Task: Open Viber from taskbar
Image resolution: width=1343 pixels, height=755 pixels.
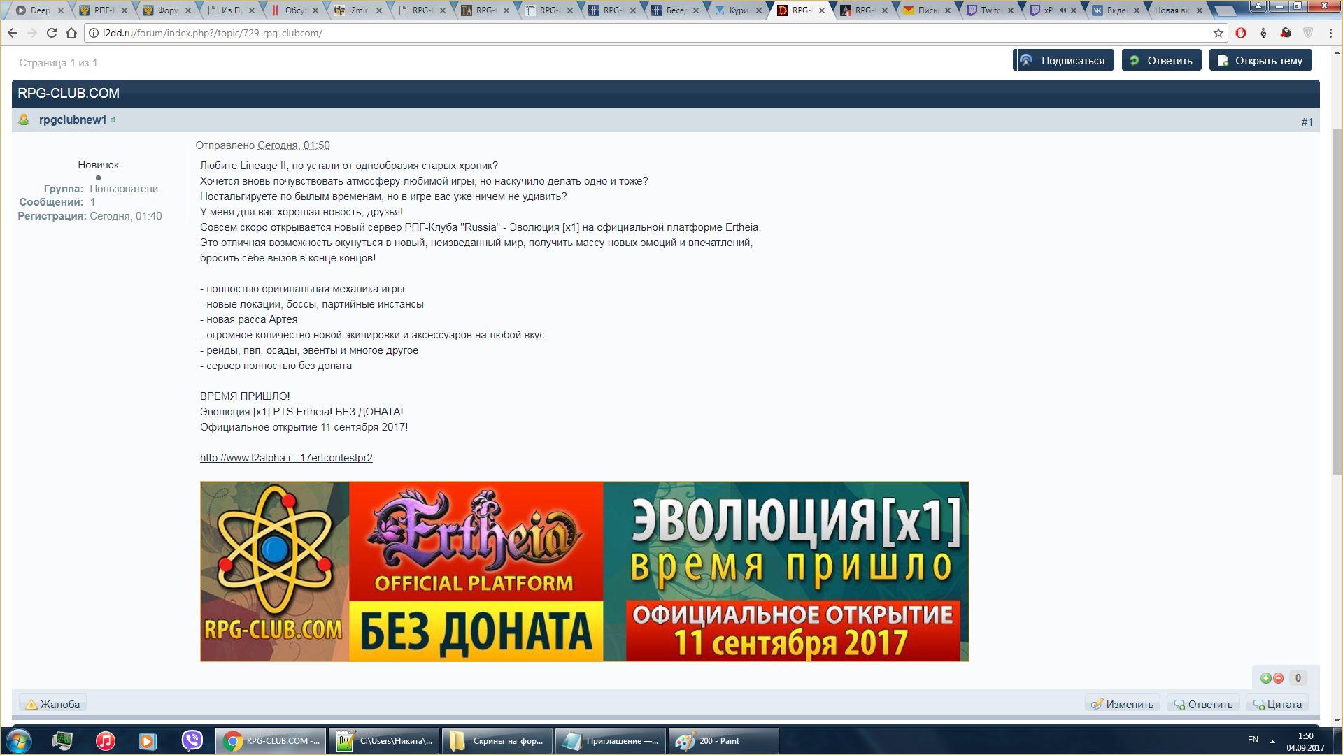Action: tap(192, 741)
